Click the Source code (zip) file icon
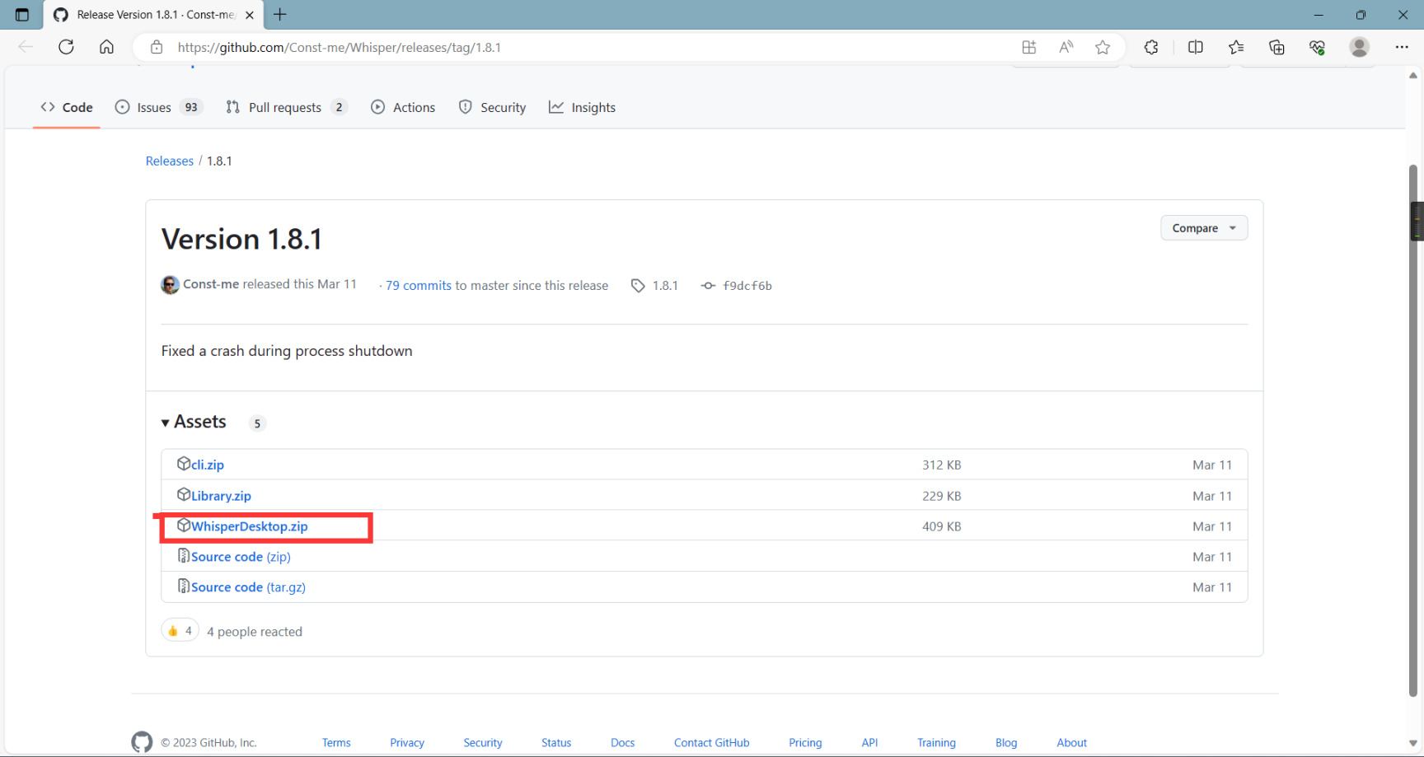The width and height of the screenshot is (1424, 757). 184,556
